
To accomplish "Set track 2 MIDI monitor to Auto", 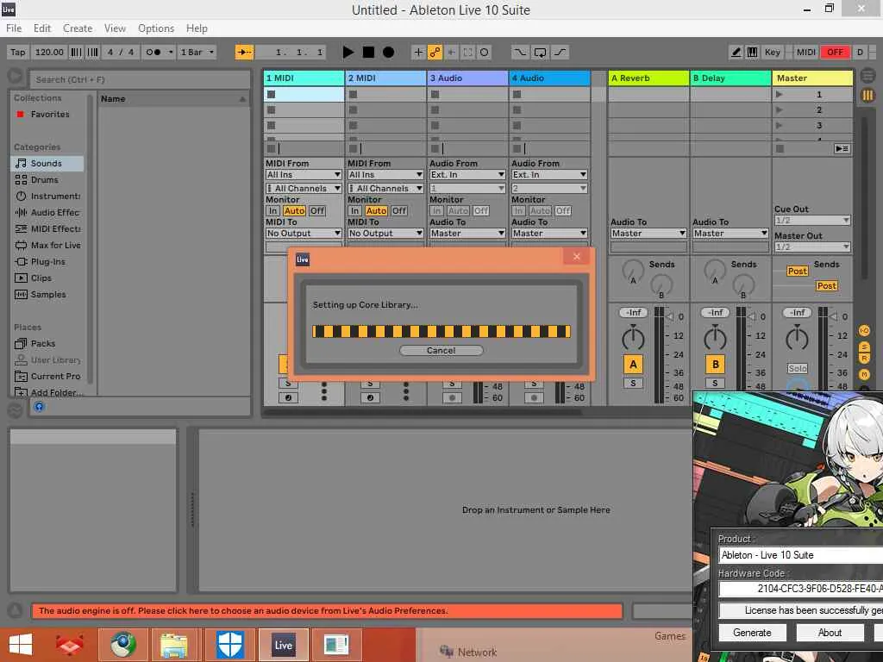I will (376, 210).
